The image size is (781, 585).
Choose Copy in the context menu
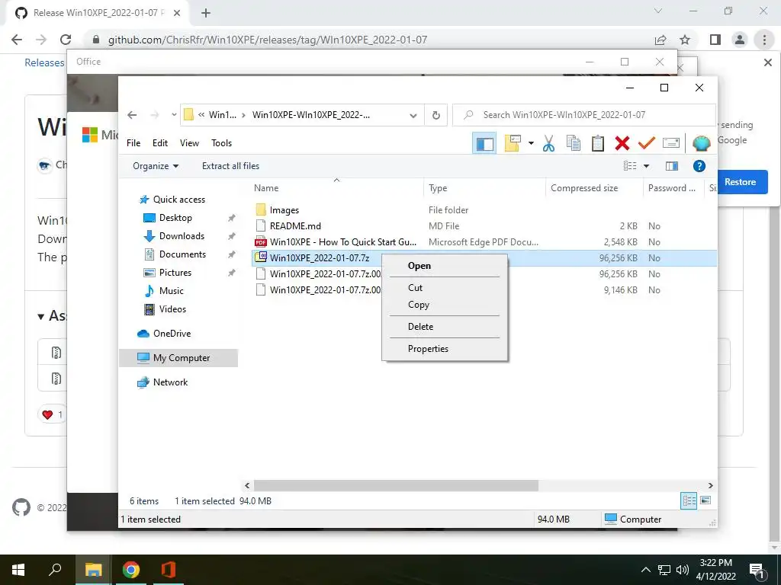(x=445, y=305)
